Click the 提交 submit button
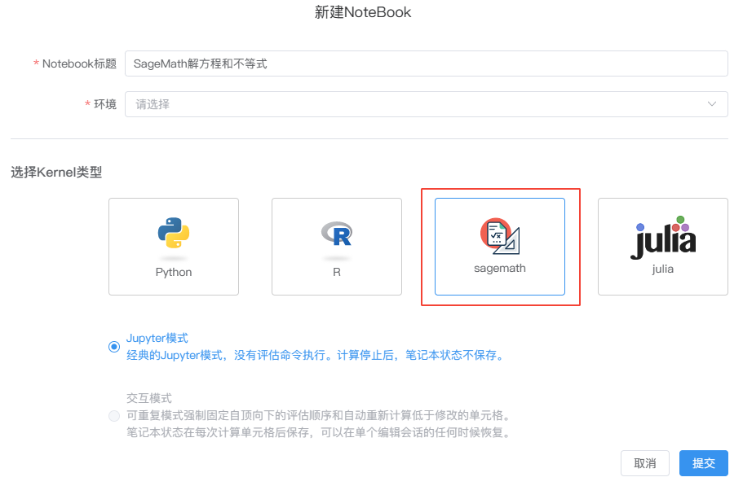This screenshot has height=486, width=743. point(703,462)
